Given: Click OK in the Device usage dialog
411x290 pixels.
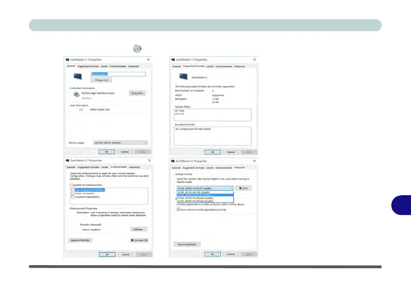Looking at the screenshot, I should pyautogui.click(x=107, y=152).
